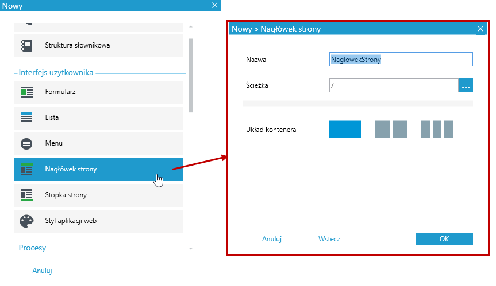Confirm with the OK button
This screenshot has height=286, width=496.
click(444, 239)
